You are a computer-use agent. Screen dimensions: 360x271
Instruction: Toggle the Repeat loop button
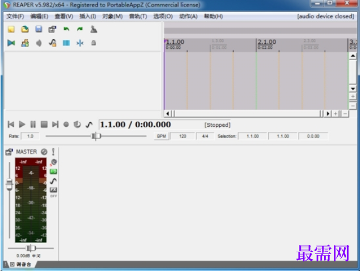pyautogui.click(x=77, y=124)
